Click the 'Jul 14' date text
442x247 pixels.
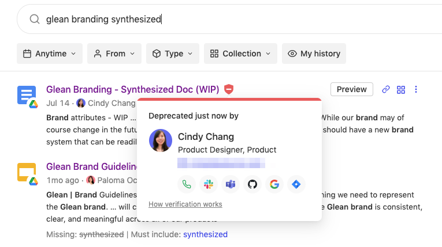(x=58, y=103)
